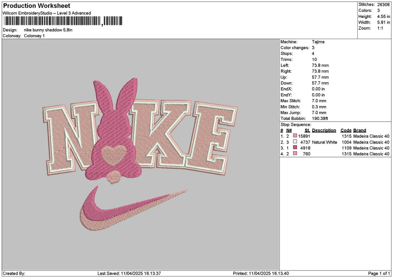
Task: Click the thread code 1004
Action: point(346,142)
